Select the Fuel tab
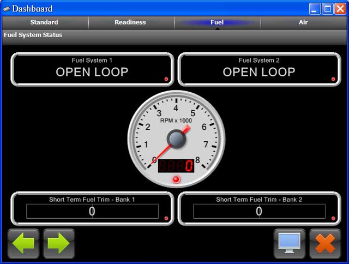 217,22
